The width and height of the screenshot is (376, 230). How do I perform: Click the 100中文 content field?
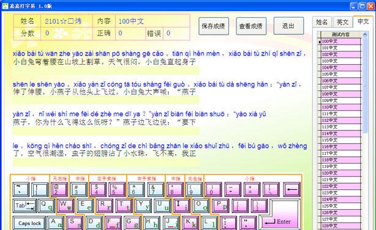click(152, 21)
